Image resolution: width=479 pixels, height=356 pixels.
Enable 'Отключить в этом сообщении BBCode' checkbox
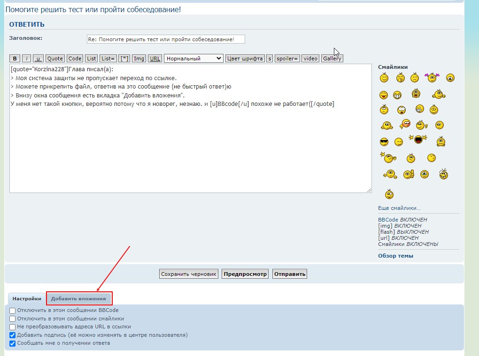(x=13, y=311)
